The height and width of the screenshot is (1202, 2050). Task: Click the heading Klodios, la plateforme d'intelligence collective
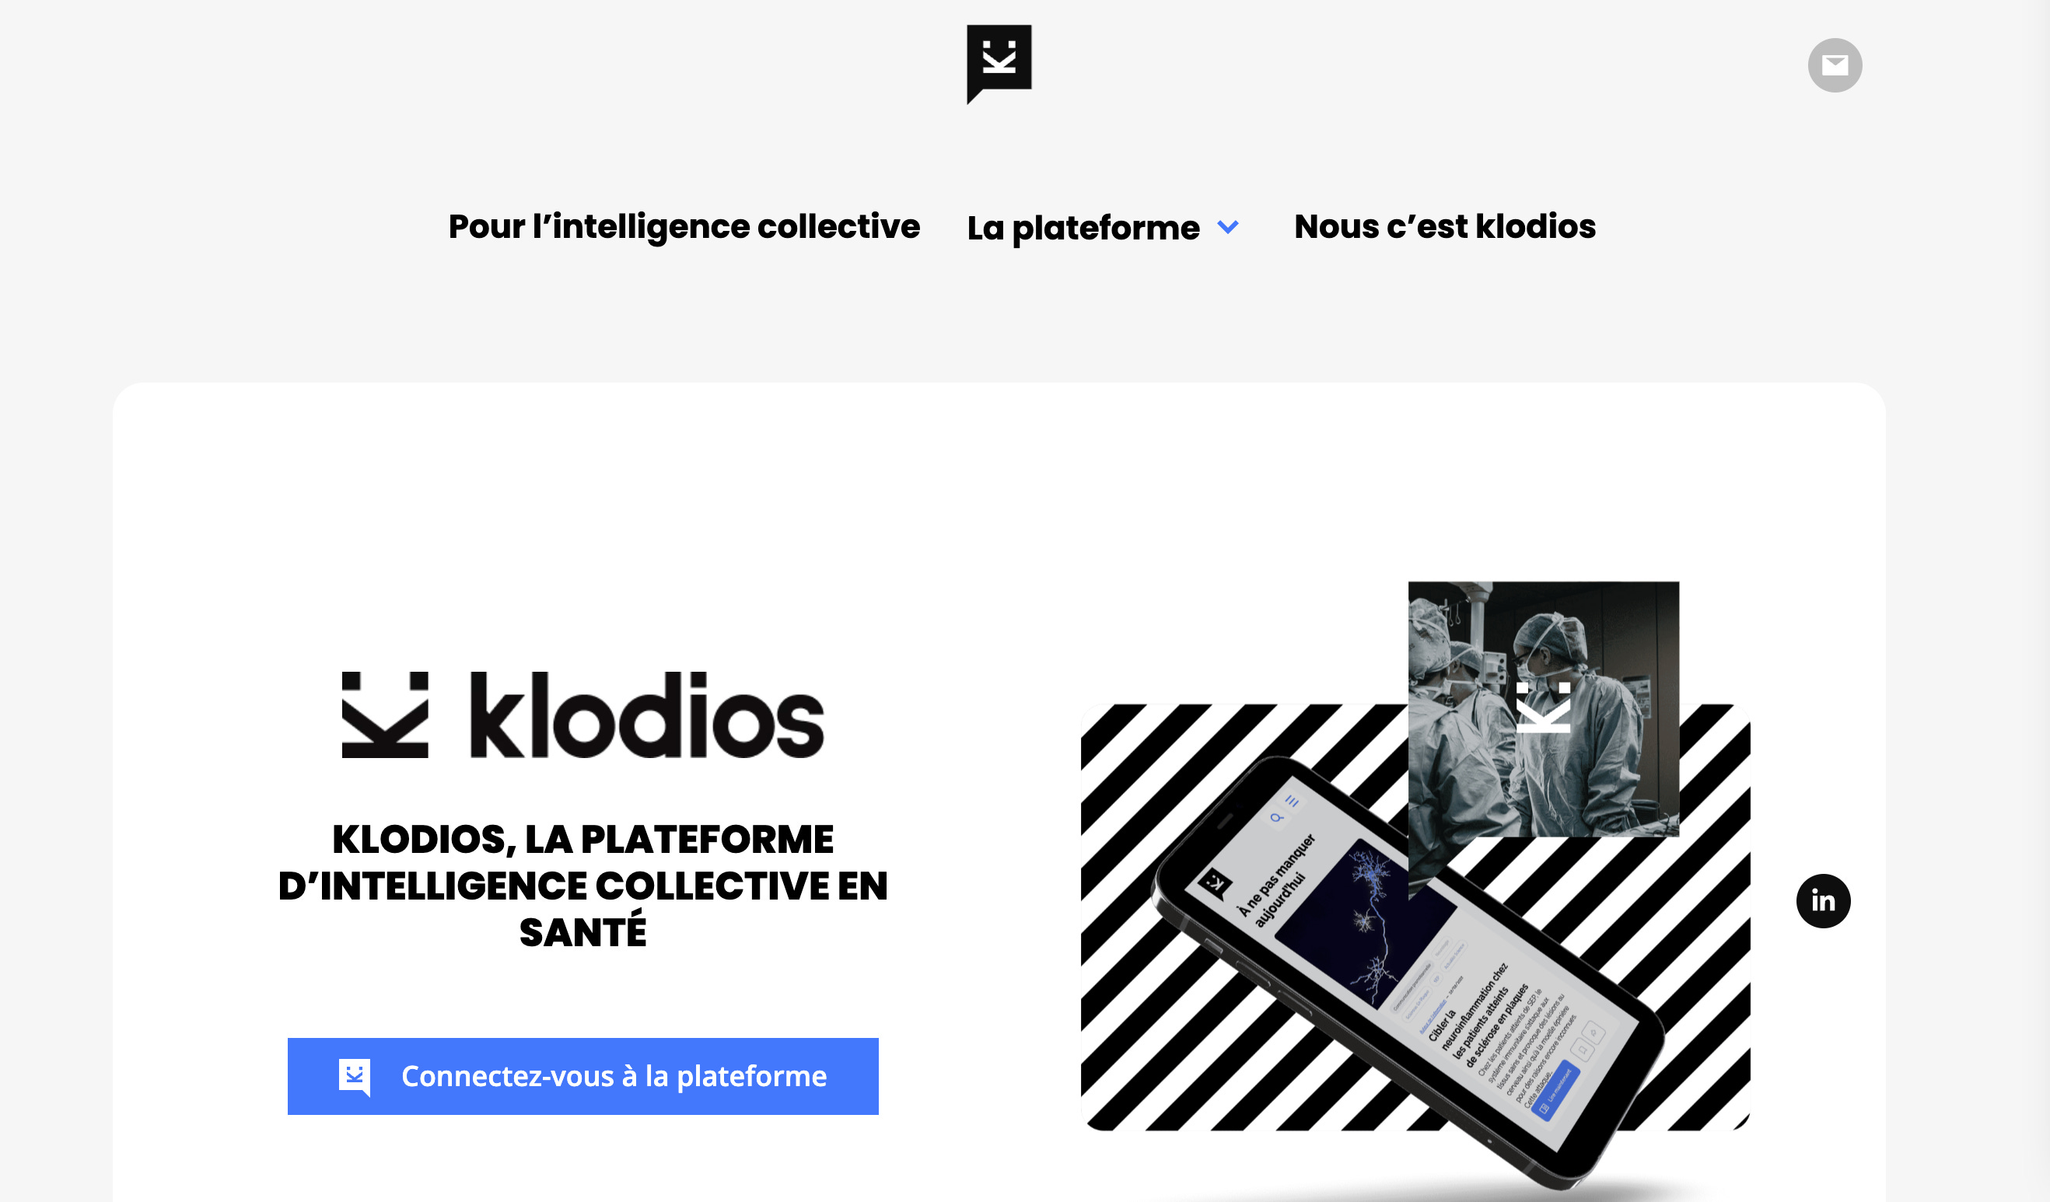[582, 886]
